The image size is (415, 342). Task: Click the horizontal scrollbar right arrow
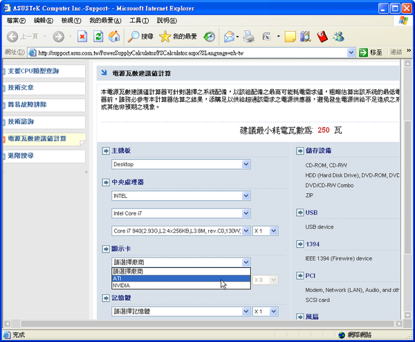[x=399, y=323]
